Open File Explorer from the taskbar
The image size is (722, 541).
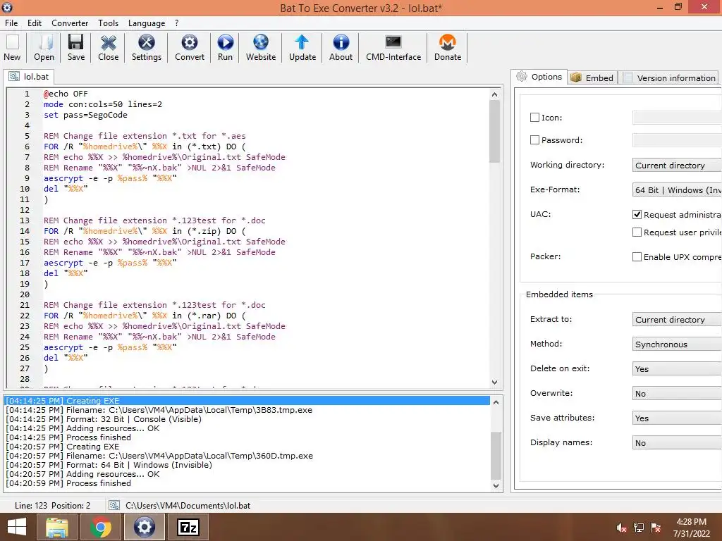click(x=57, y=527)
